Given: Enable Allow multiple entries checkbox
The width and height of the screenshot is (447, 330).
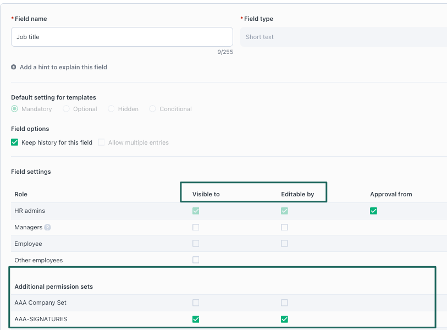Looking at the screenshot, I should [101, 142].
